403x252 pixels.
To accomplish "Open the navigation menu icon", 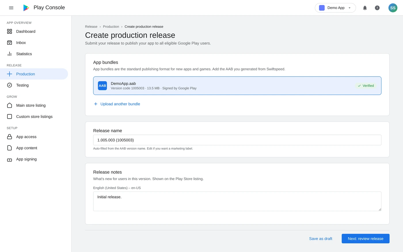I will pyautogui.click(x=11, y=8).
